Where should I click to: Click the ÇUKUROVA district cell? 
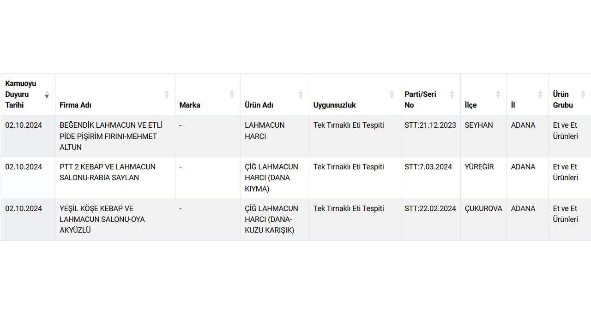[483, 208]
